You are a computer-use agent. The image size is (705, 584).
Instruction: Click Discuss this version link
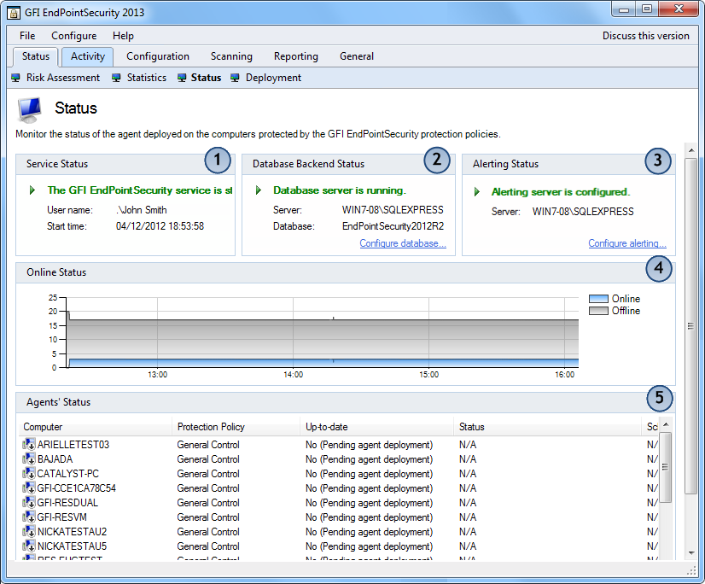(x=645, y=36)
